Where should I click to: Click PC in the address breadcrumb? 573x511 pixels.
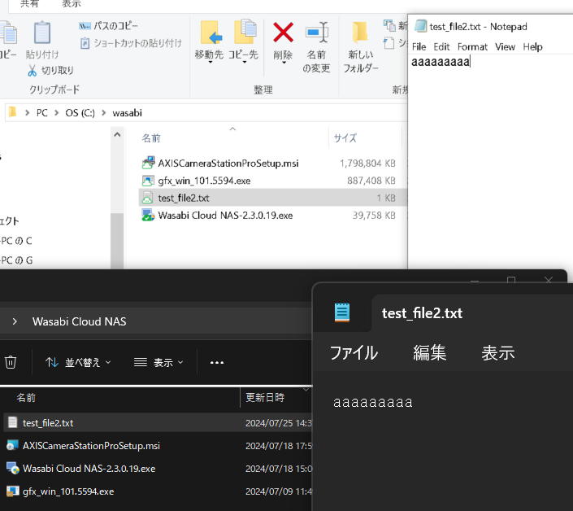click(42, 112)
